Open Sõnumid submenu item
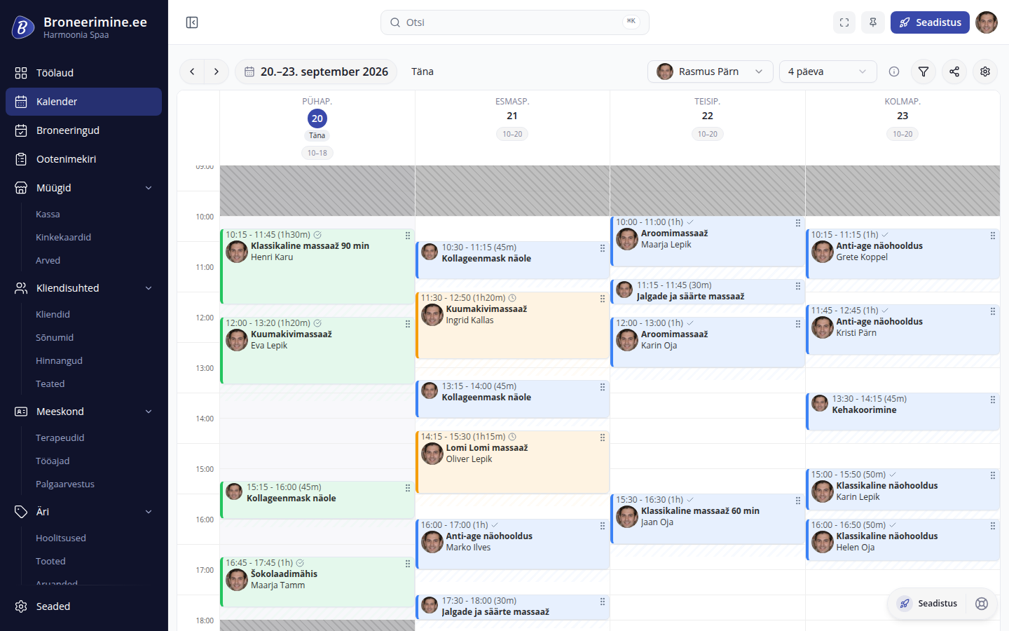 [55, 337]
